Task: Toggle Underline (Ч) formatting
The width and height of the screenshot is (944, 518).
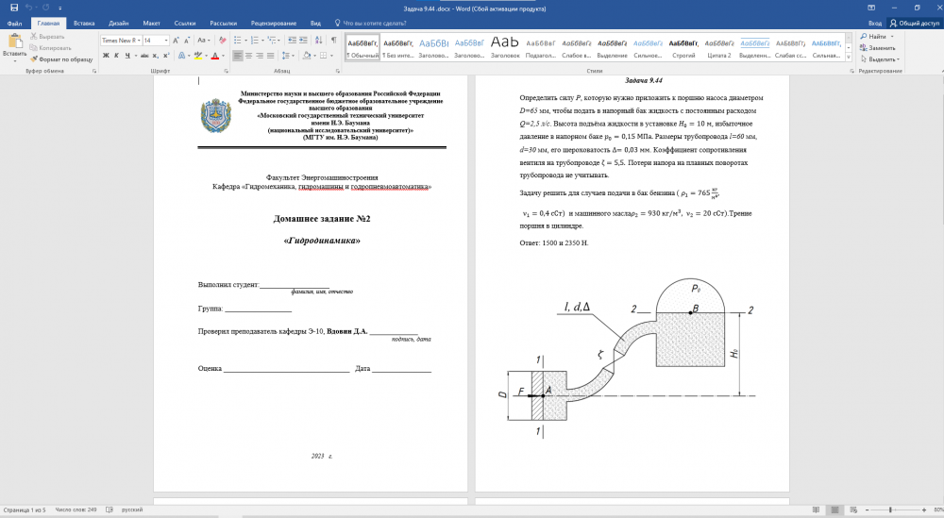Action: 127,56
